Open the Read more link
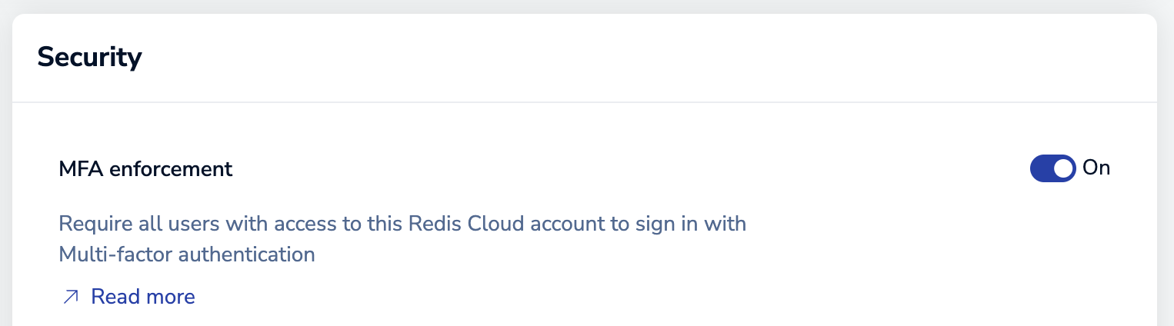1174x326 pixels. 142,297
